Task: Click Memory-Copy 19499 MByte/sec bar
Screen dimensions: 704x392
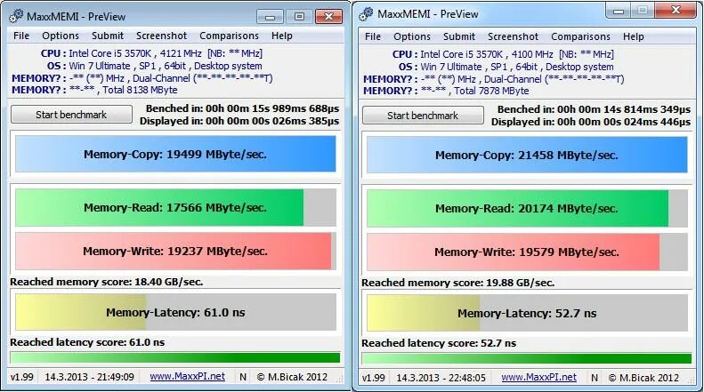Action: pyautogui.click(x=175, y=154)
